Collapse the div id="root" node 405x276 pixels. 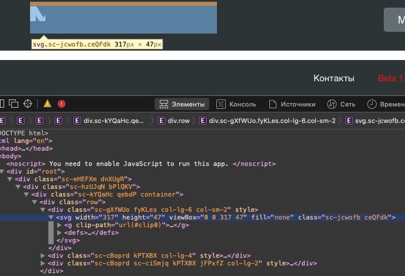click(x=2, y=171)
